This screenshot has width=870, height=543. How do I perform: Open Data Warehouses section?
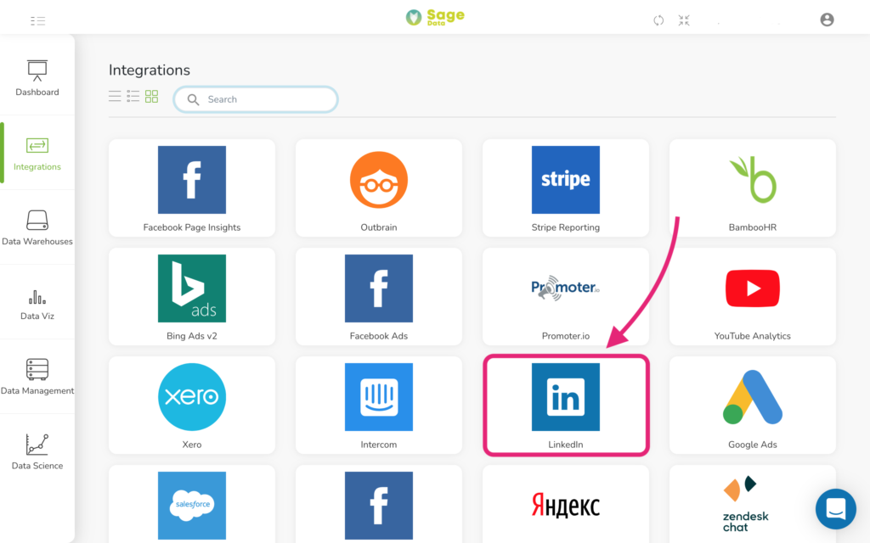click(37, 227)
